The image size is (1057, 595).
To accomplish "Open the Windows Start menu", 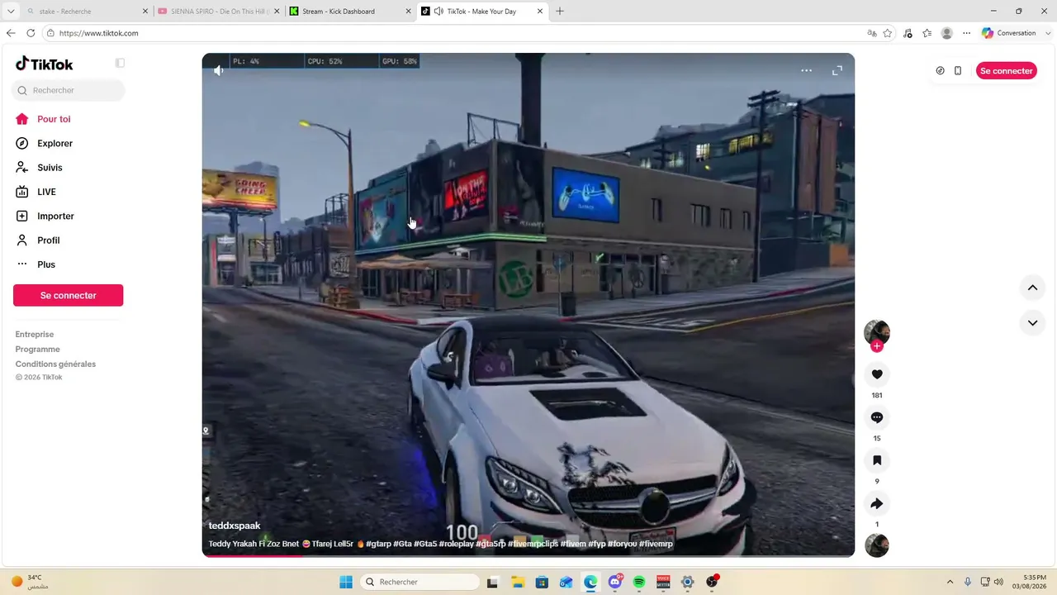I will [346, 582].
